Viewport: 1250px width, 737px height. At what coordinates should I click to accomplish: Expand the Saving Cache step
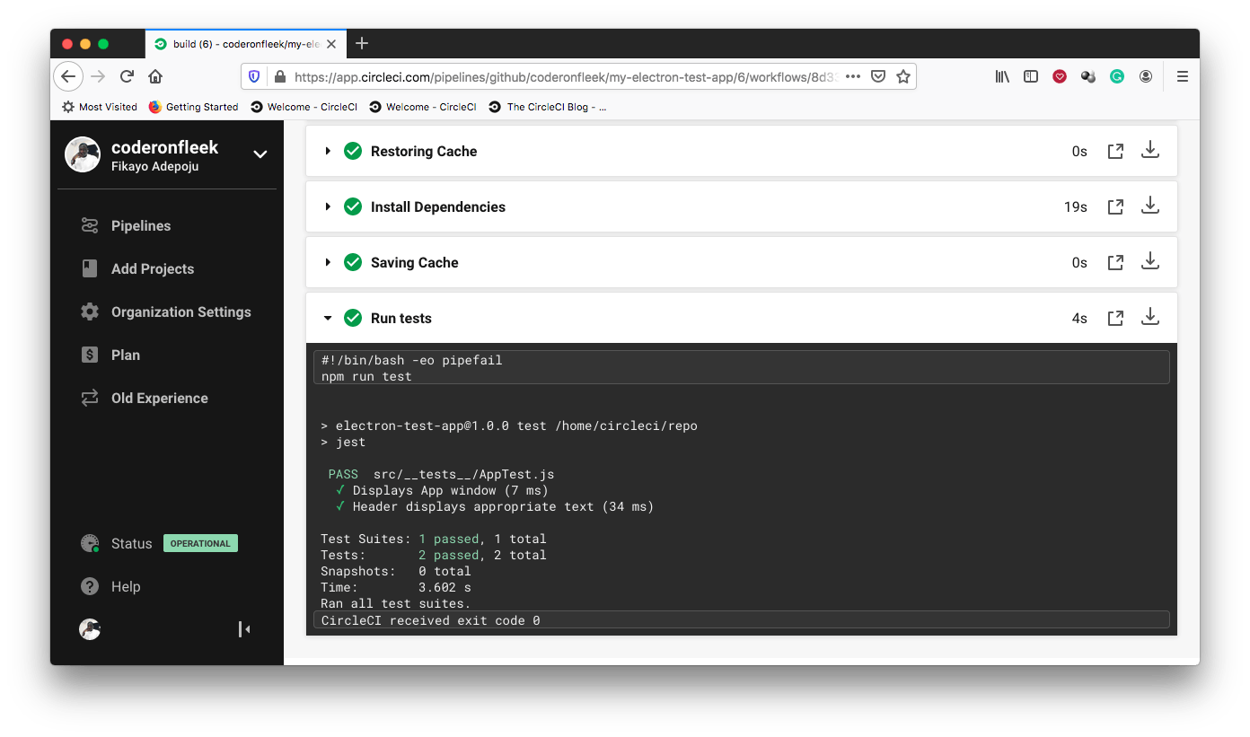tap(328, 261)
